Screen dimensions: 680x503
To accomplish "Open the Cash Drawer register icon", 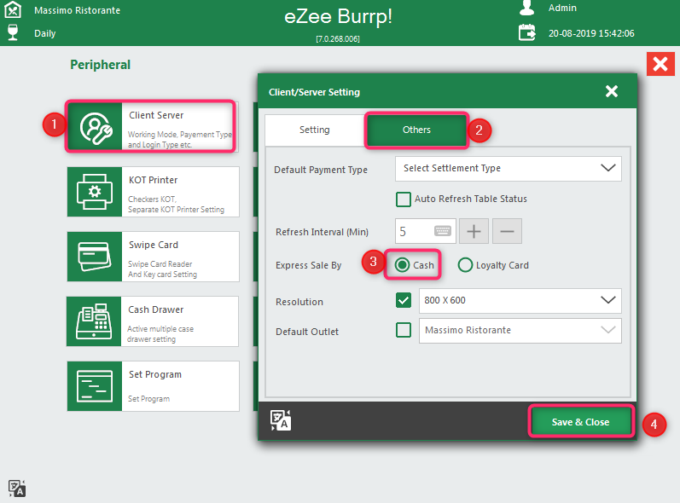I will 94,321.
